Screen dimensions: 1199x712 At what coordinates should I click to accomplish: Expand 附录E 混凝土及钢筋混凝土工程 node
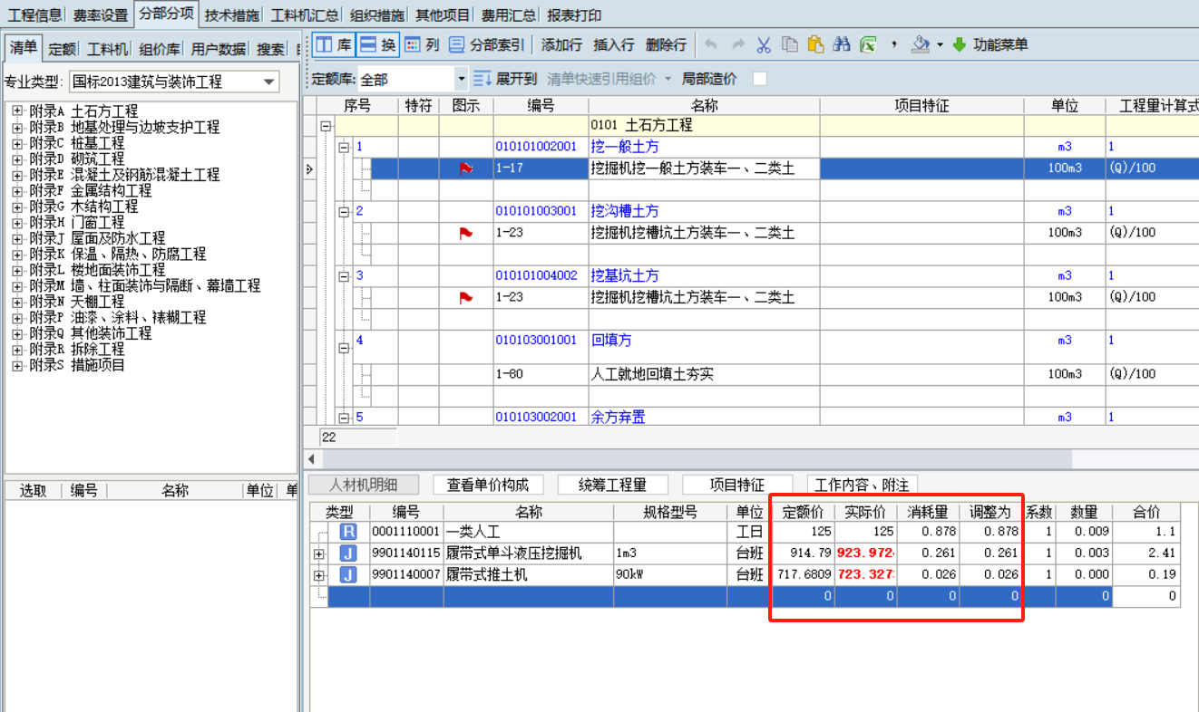[17, 175]
